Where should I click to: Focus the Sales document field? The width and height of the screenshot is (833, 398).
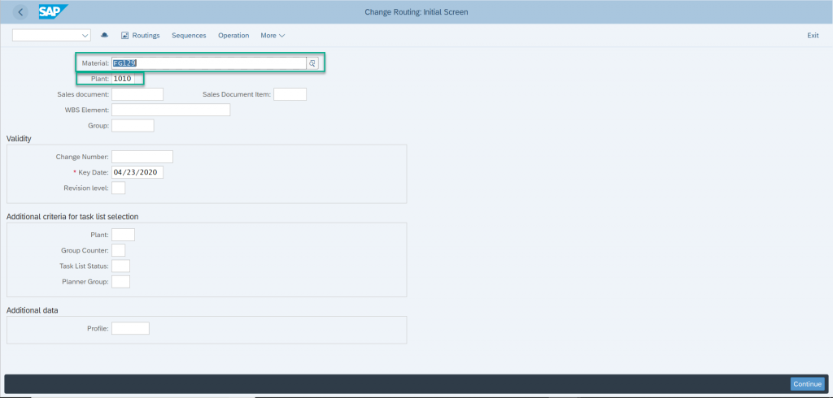point(137,94)
